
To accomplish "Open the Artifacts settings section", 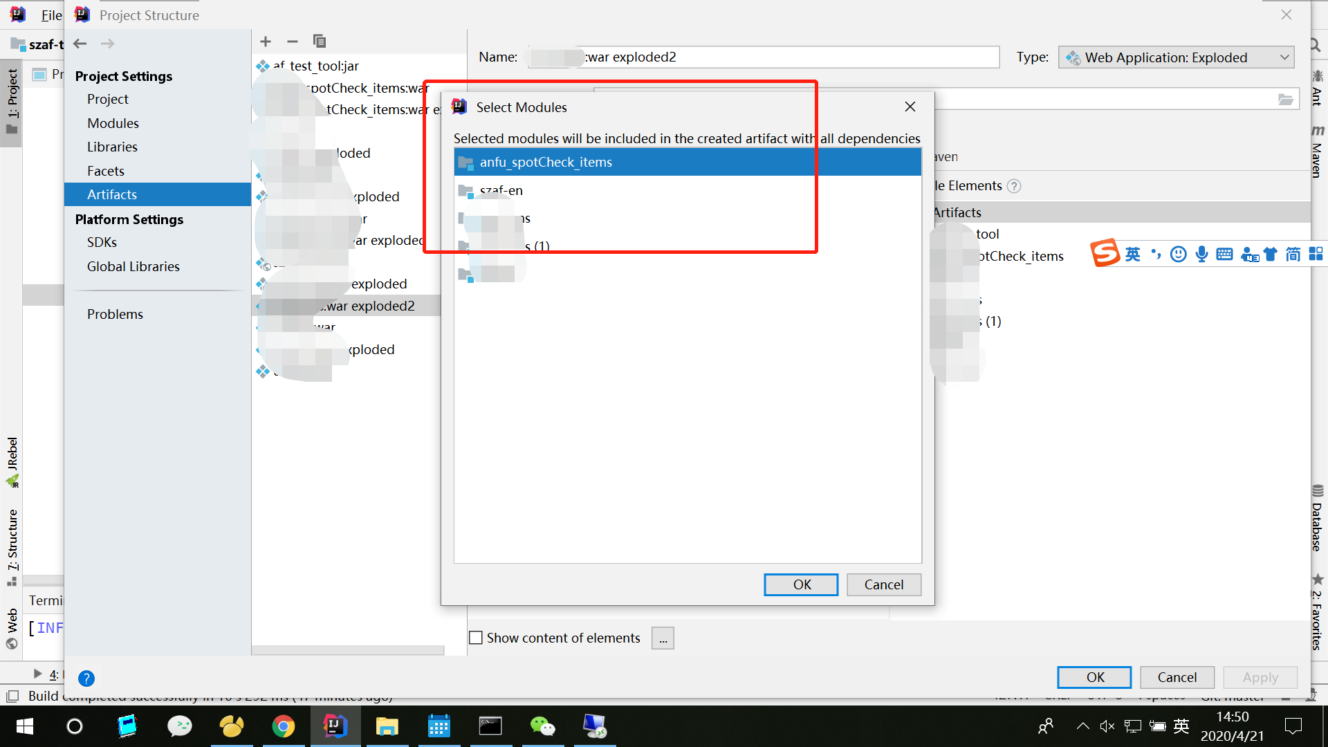I will coord(112,194).
